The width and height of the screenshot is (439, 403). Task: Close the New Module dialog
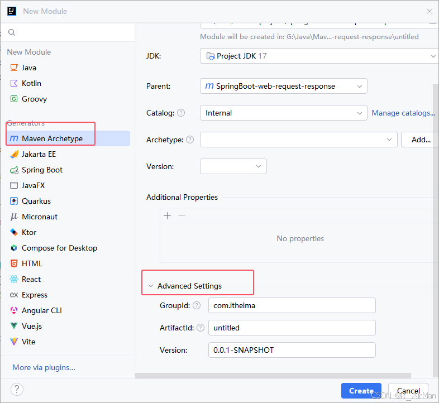(429, 11)
